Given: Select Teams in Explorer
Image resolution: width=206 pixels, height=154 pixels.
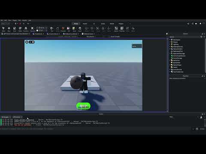Looking at the screenshot, I should pos(175,67).
